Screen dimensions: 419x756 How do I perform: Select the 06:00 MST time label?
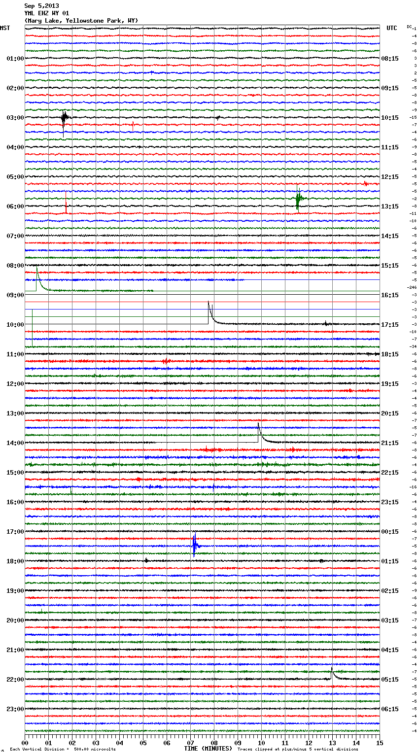tap(15, 206)
